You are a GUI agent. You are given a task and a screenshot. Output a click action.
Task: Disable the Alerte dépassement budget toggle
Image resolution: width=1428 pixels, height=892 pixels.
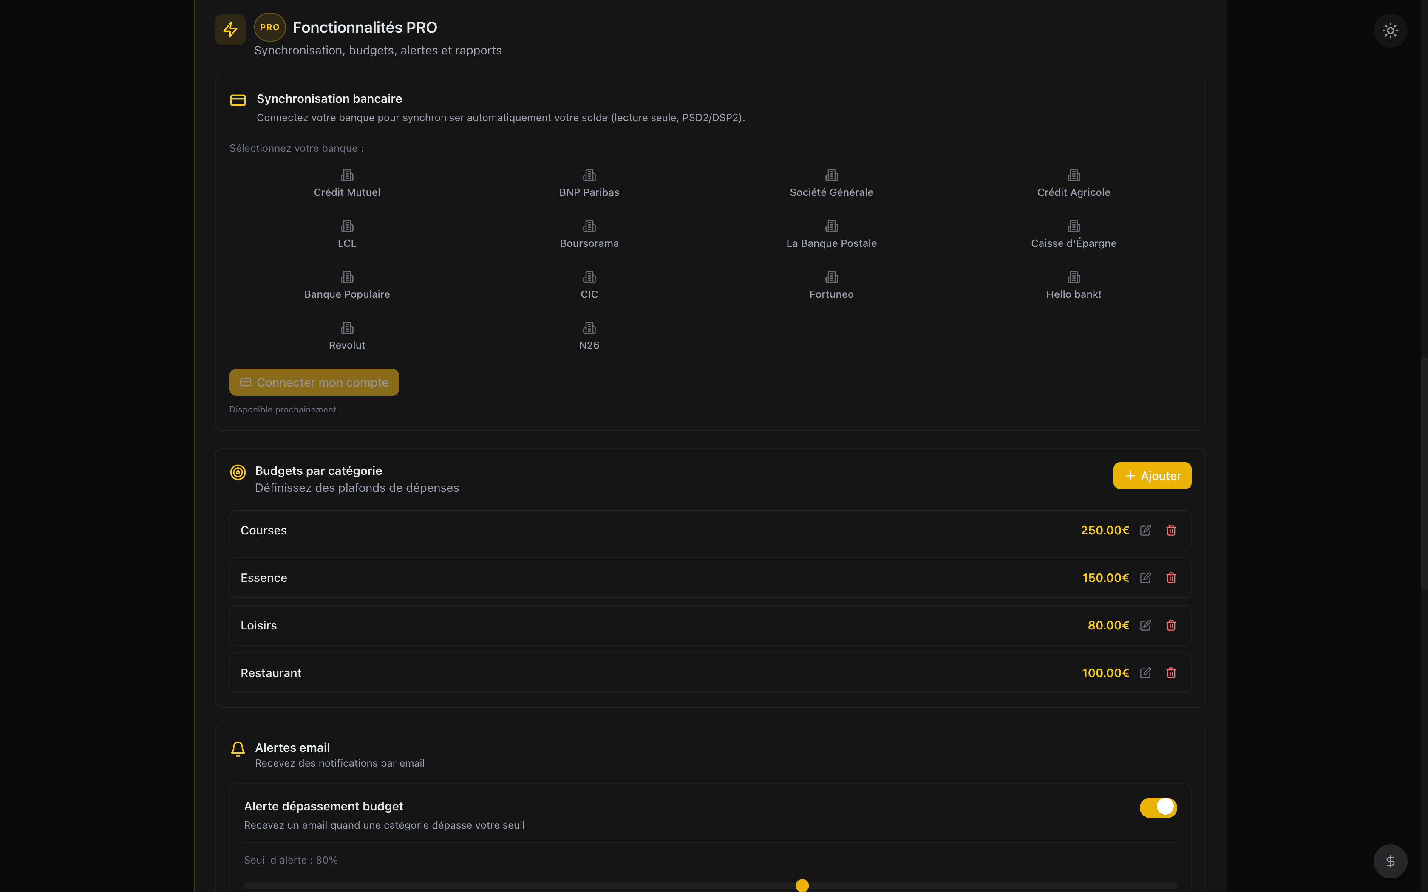(1158, 807)
